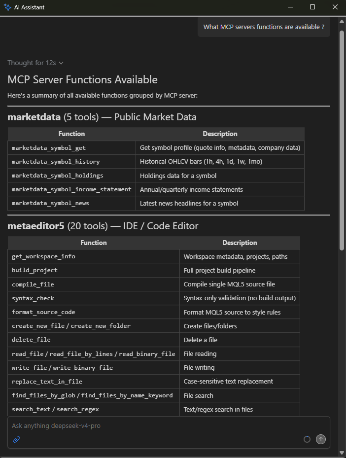Viewport: 346px width, 458px height.
Task: Click the circular loading indicator icon
Action: point(307,439)
